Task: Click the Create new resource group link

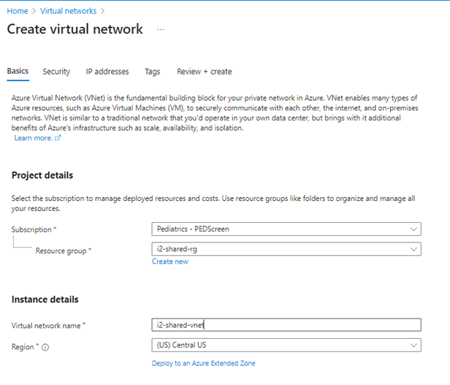Action: (x=170, y=262)
